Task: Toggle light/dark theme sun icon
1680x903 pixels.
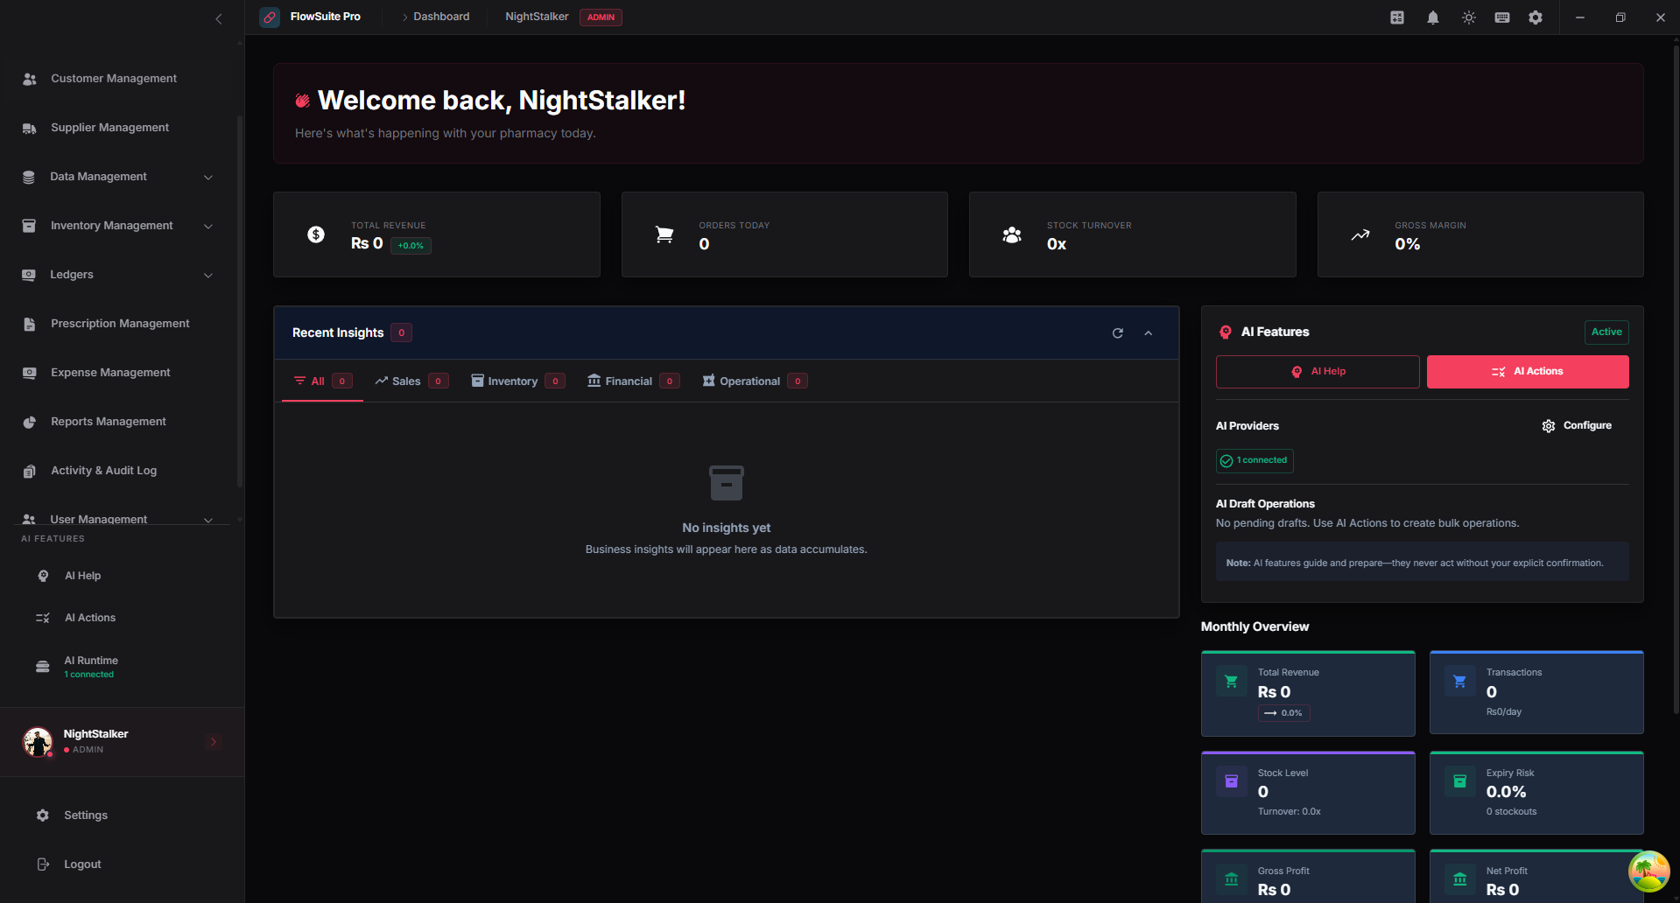Action: (1469, 17)
